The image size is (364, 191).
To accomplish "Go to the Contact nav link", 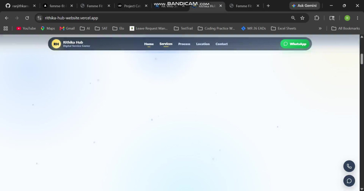I will 221,44.
